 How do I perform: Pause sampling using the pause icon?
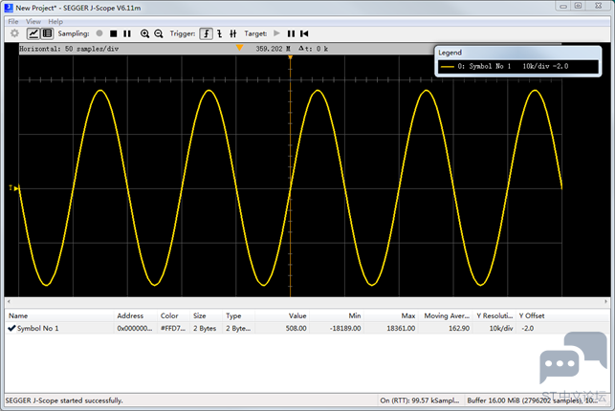click(x=127, y=33)
